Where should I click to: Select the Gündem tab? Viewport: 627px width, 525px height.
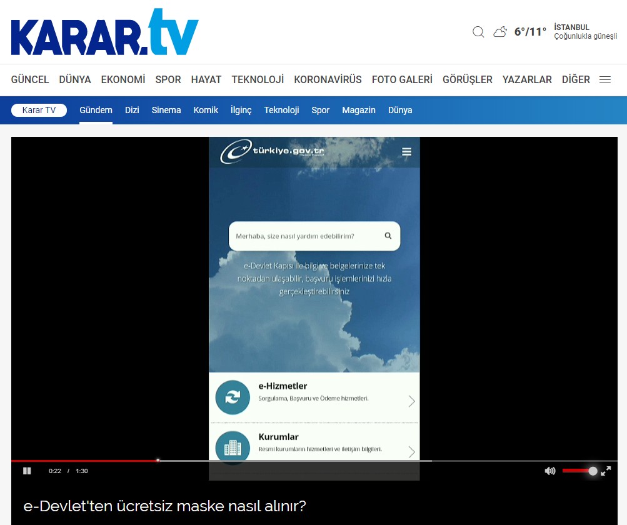[96, 110]
